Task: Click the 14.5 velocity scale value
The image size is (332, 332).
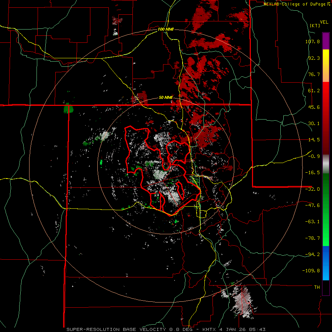Action: click(x=314, y=140)
